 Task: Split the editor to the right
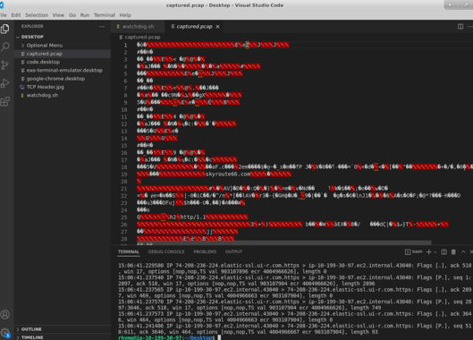[x=460, y=27]
